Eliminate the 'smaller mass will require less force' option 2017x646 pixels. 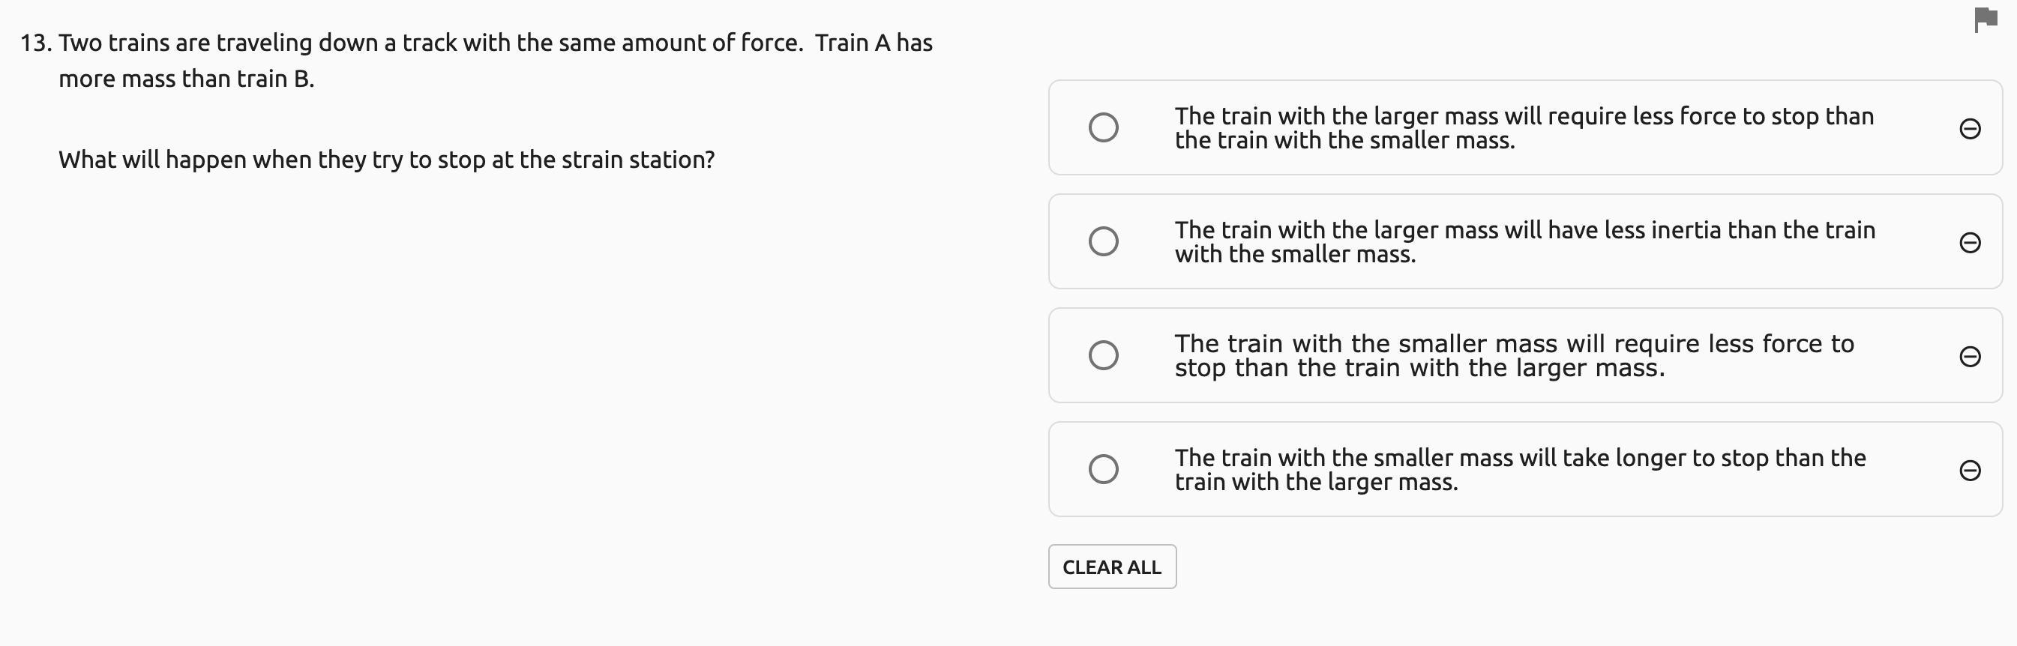point(1969,356)
